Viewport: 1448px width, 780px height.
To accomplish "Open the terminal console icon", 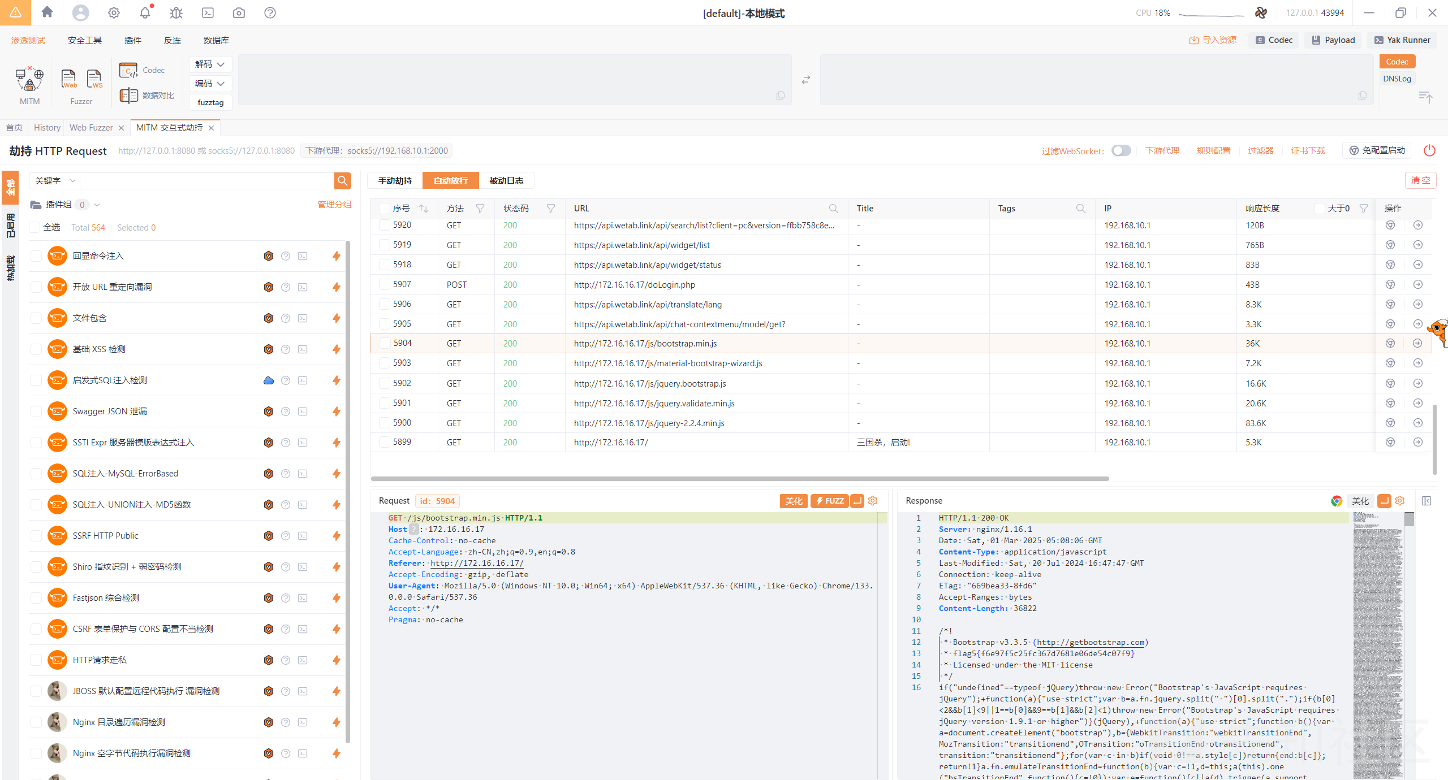I will click(x=208, y=12).
